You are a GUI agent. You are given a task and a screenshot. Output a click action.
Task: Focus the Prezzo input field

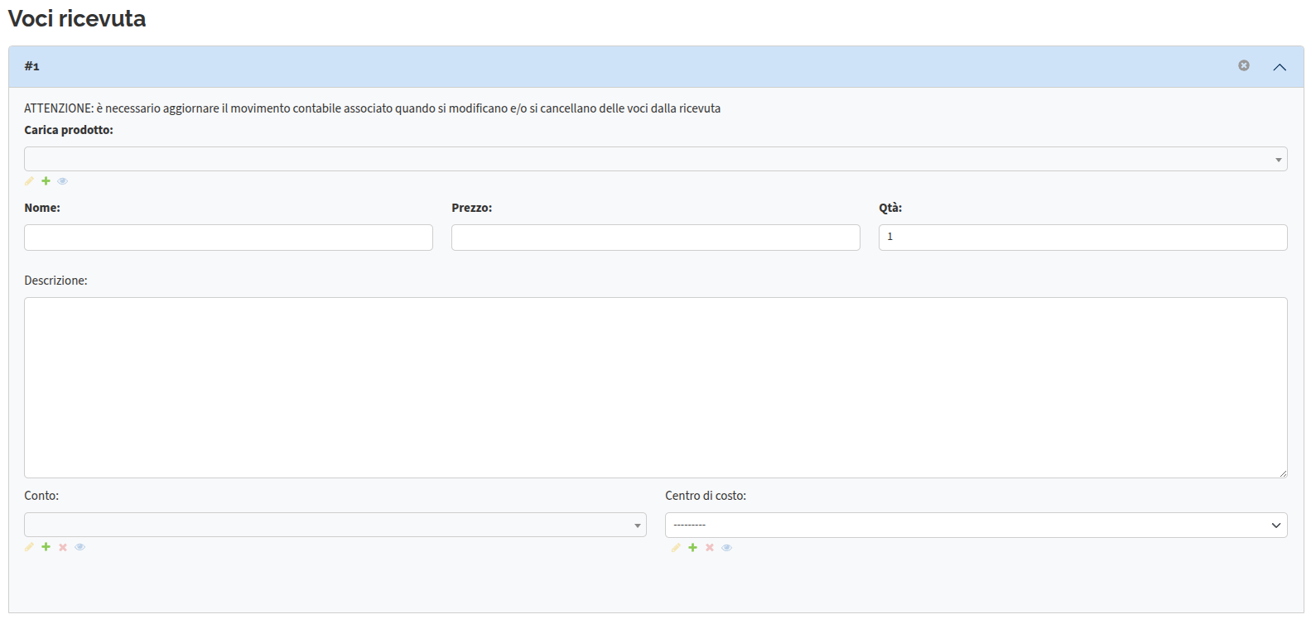pyautogui.click(x=656, y=238)
